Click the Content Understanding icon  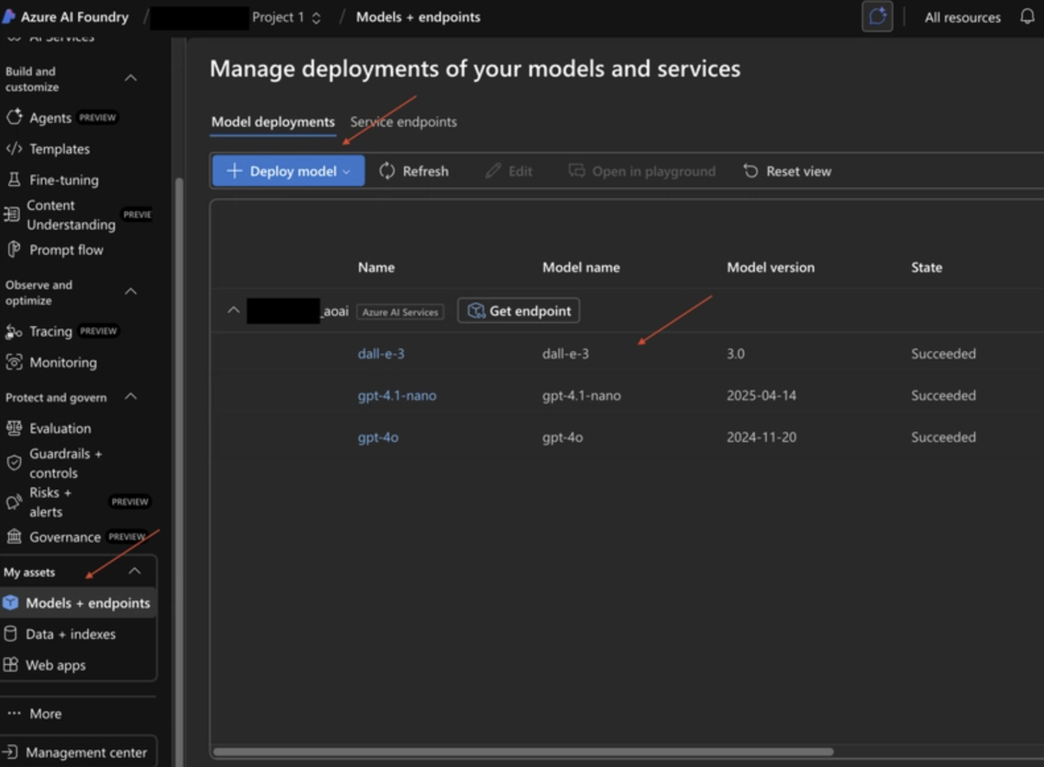coord(12,215)
